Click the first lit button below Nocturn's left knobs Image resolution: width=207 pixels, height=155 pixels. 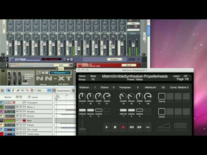tap(82, 110)
